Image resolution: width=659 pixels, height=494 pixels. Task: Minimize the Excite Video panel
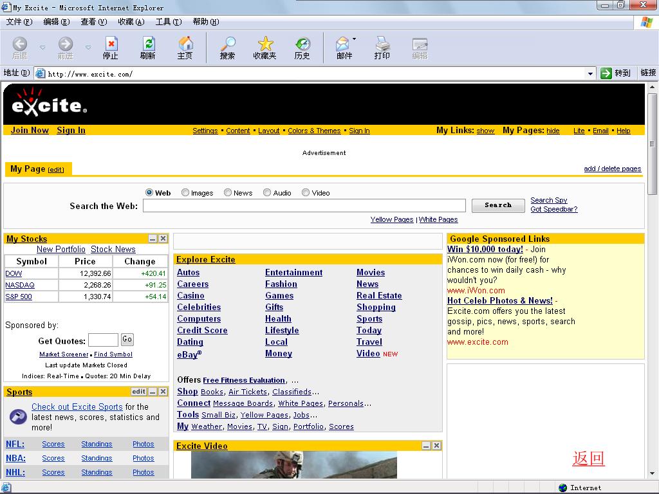click(426, 446)
